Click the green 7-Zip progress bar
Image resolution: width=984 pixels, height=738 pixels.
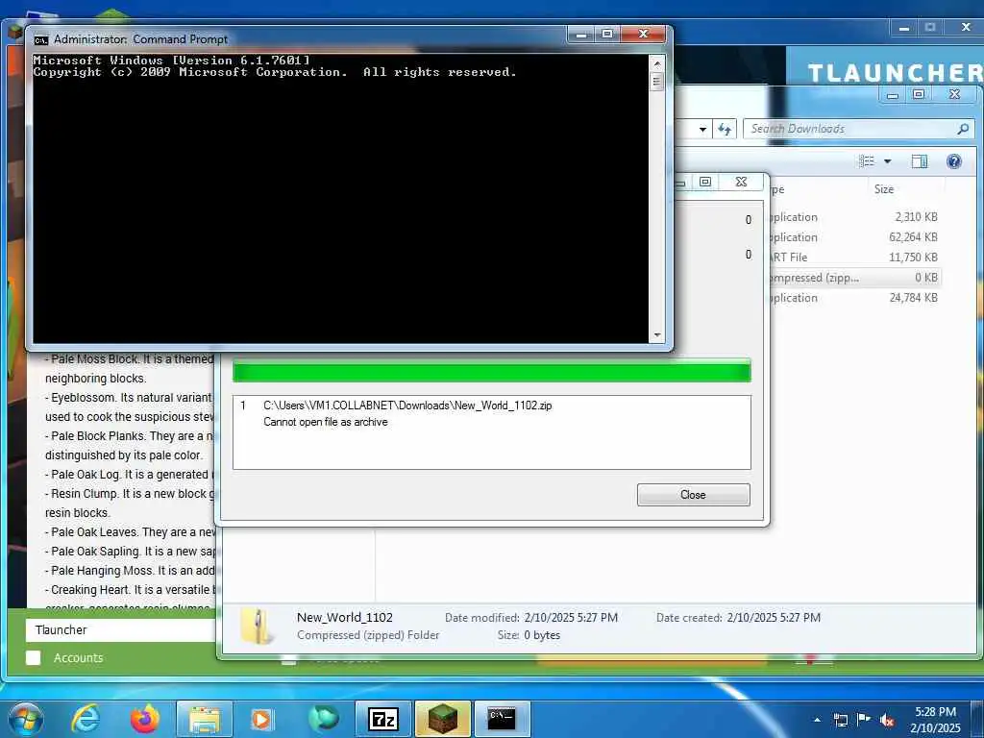pyautogui.click(x=491, y=370)
